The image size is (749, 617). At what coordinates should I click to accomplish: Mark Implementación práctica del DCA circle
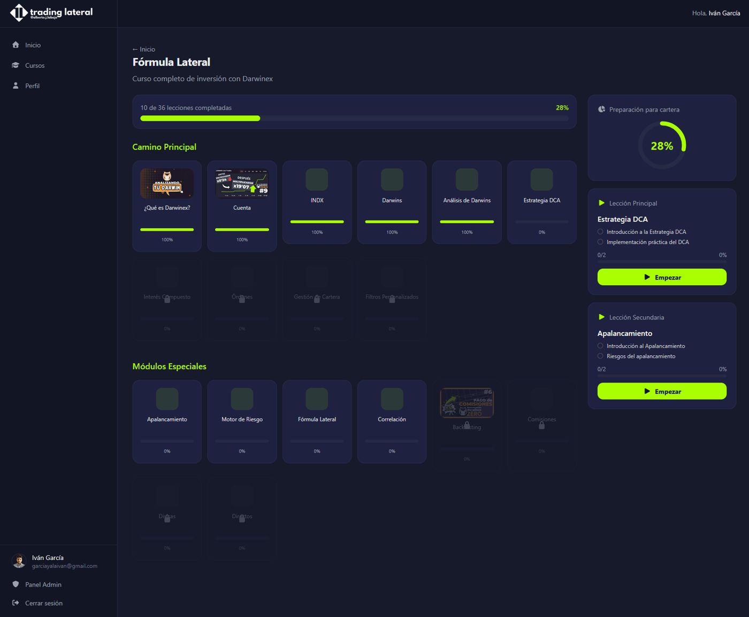(600, 242)
